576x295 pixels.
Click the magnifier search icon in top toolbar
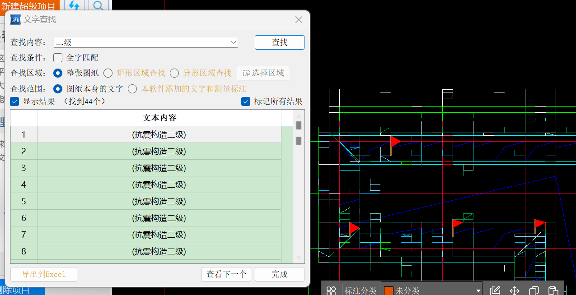point(98,5)
